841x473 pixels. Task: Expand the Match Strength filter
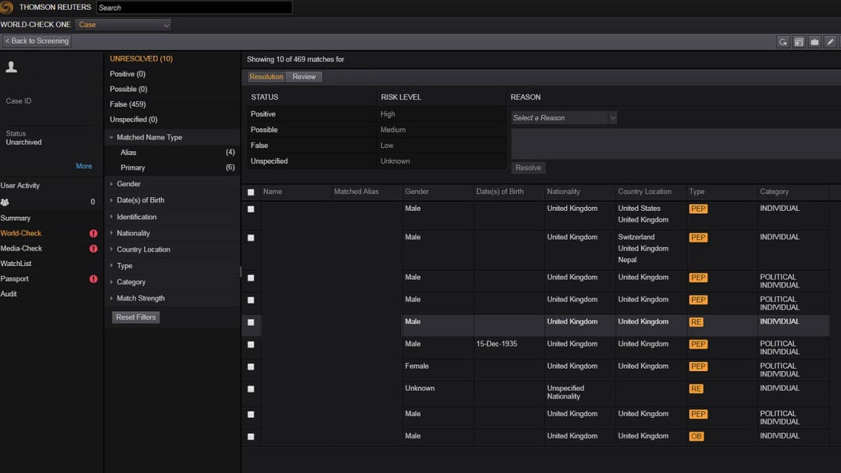(x=141, y=298)
